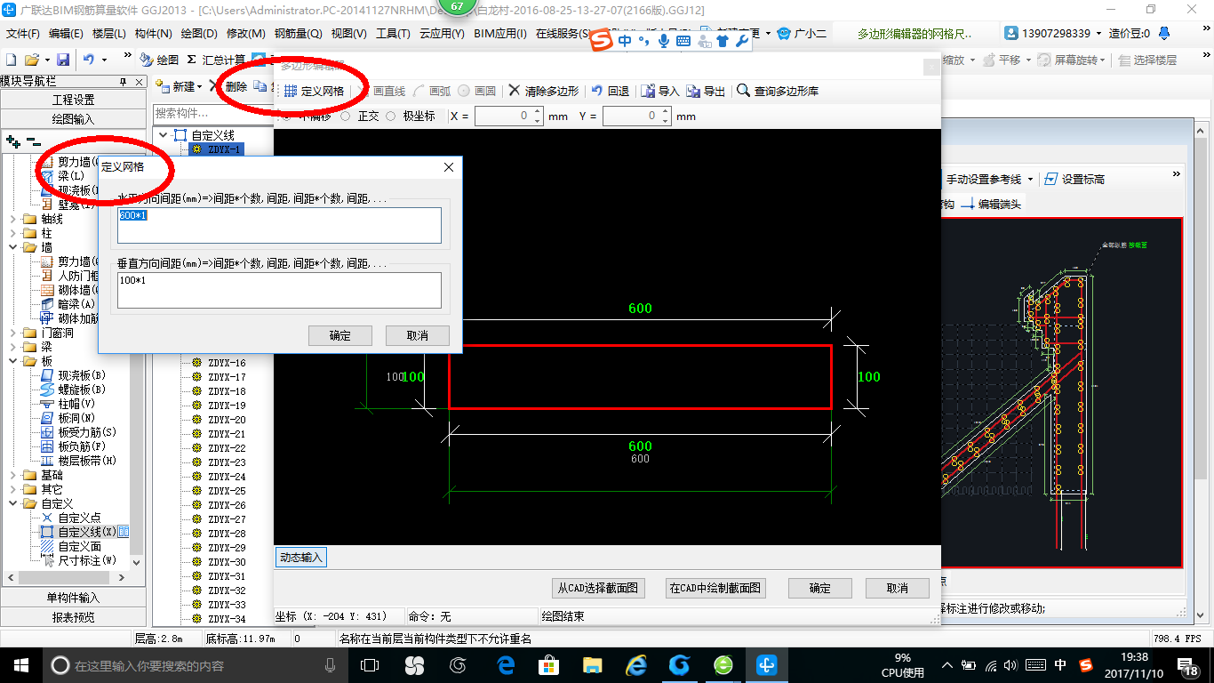This screenshot has height=683, width=1214.
Task: Switch to the 报表预览 navigation section
Action: [74, 616]
